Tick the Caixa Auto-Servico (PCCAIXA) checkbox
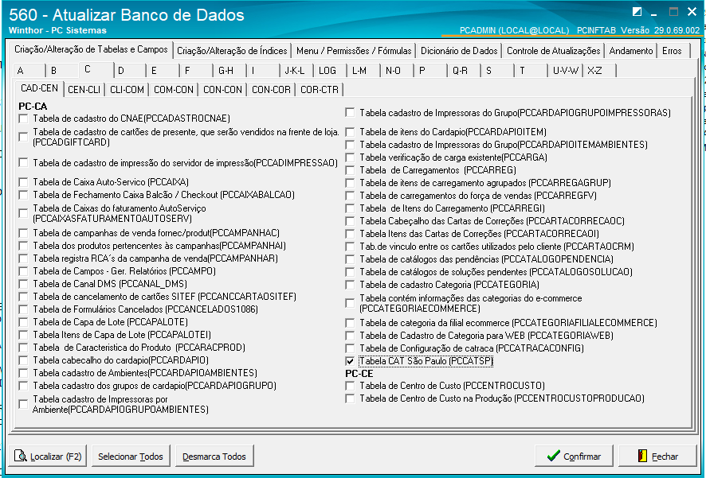Image resolution: width=706 pixels, height=478 pixels. [23, 182]
